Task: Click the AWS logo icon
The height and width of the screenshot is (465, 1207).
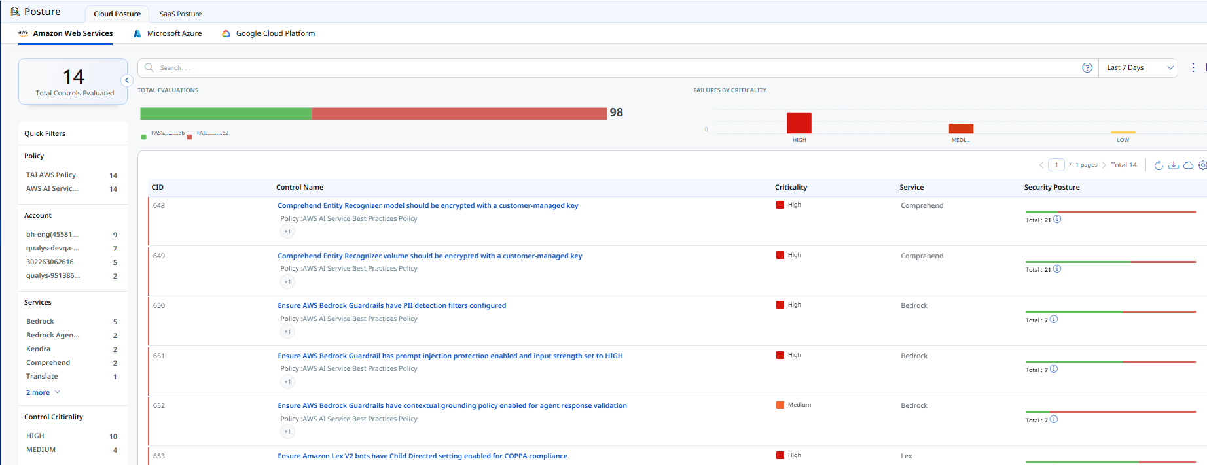Action: point(23,33)
